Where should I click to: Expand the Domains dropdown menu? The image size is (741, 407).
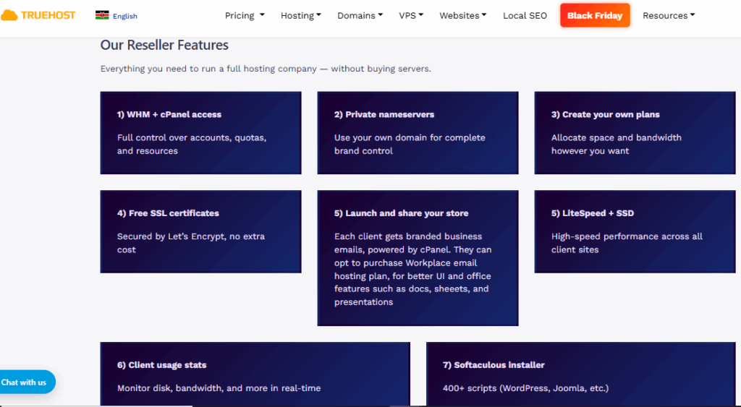(360, 16)
